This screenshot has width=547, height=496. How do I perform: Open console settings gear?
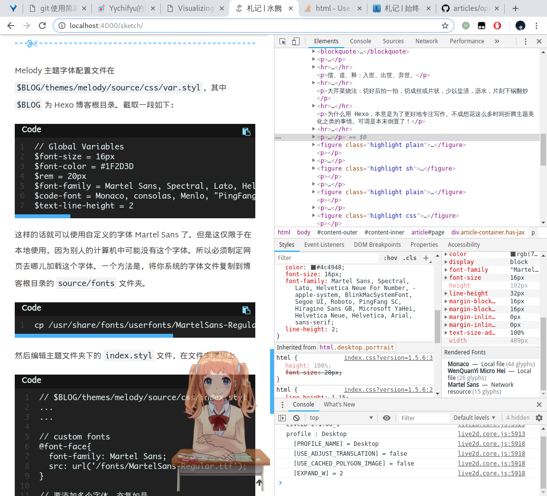[539, 418]
